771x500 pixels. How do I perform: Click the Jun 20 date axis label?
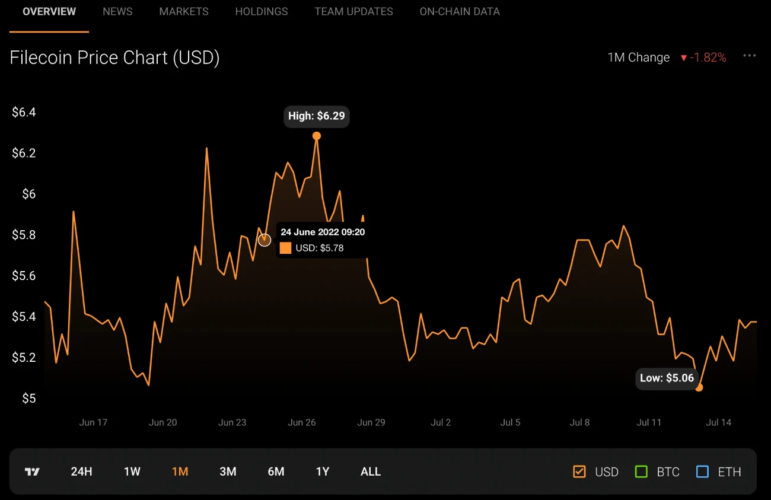coord(163,422)
